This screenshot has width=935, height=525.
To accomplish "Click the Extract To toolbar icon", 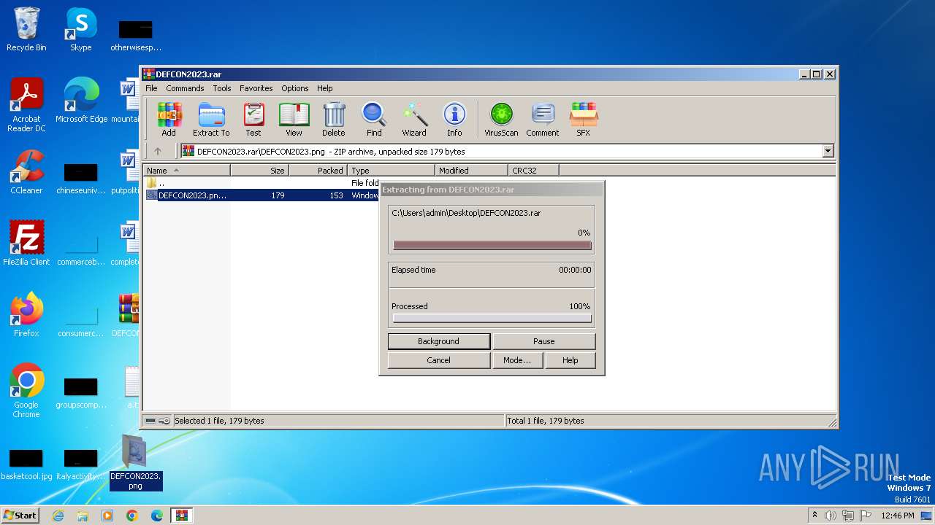I will 211,120.
